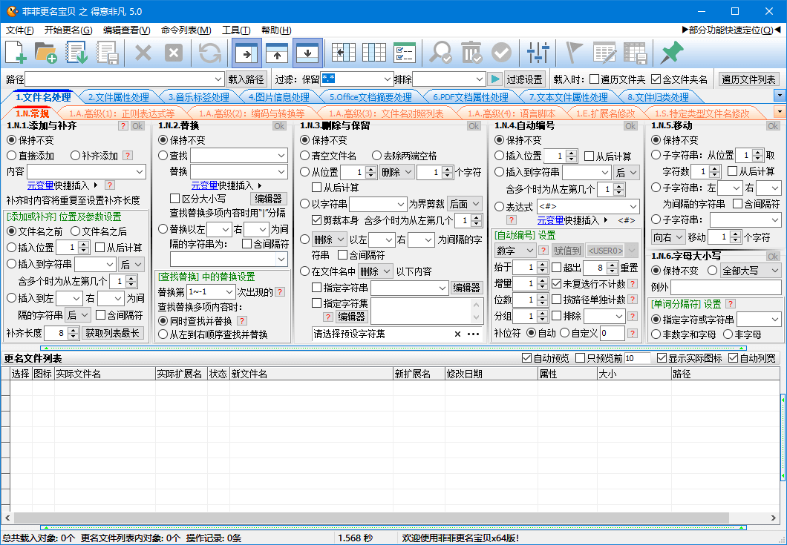The width and height of the screenshot is (787, 545).
Task: Expand the 内容 content combo box
Action: (140, 172)
